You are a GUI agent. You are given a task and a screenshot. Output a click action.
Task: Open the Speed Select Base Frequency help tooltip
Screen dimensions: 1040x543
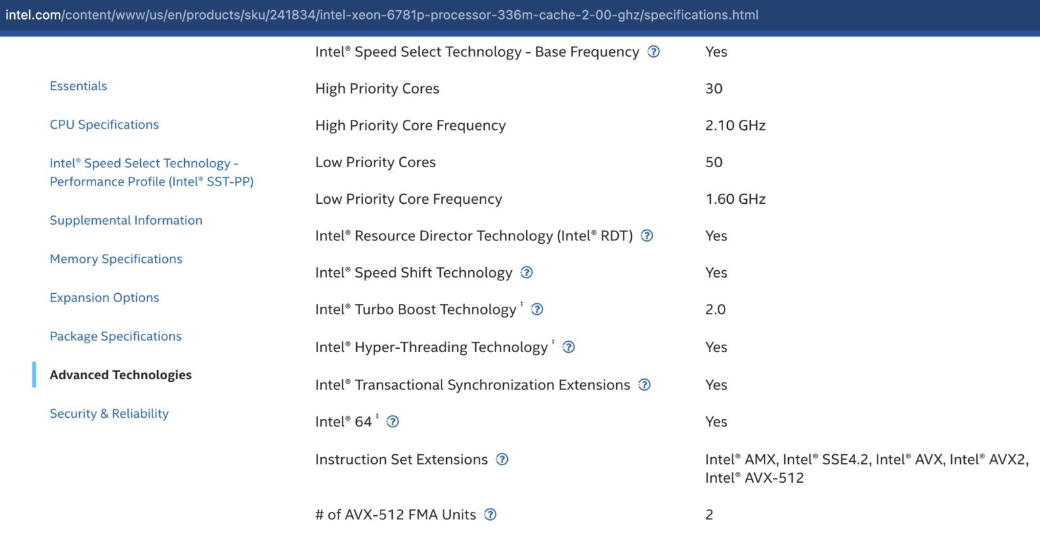click(653, 51)
